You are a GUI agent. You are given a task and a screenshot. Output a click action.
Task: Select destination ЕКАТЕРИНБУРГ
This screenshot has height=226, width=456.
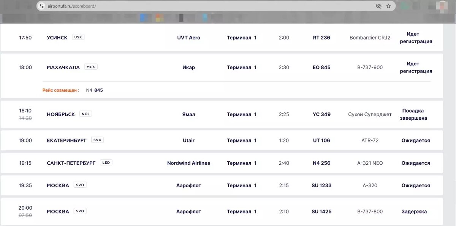pyautogui.click(x=67, y=140)
